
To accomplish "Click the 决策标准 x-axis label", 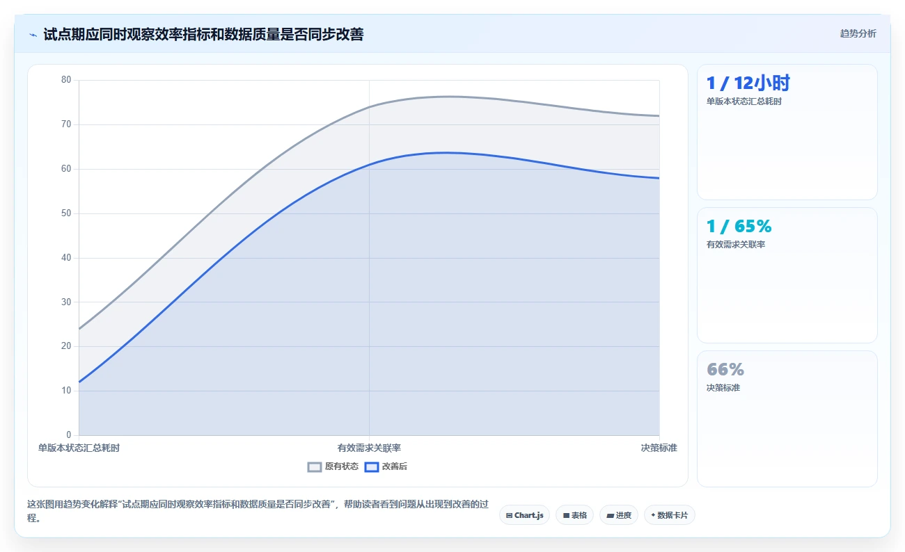I will pos(659,448).
